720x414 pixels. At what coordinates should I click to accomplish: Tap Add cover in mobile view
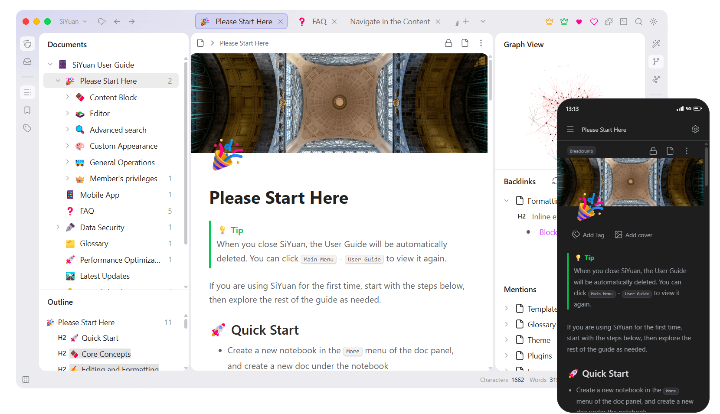(633, 235)
